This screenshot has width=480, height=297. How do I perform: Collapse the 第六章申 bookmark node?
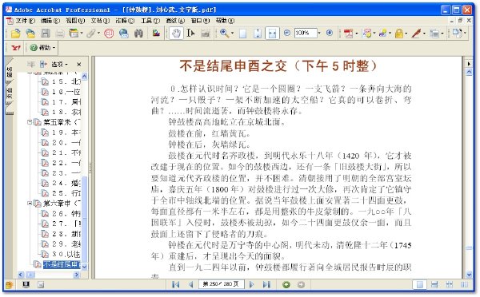(x=30, y=203)
